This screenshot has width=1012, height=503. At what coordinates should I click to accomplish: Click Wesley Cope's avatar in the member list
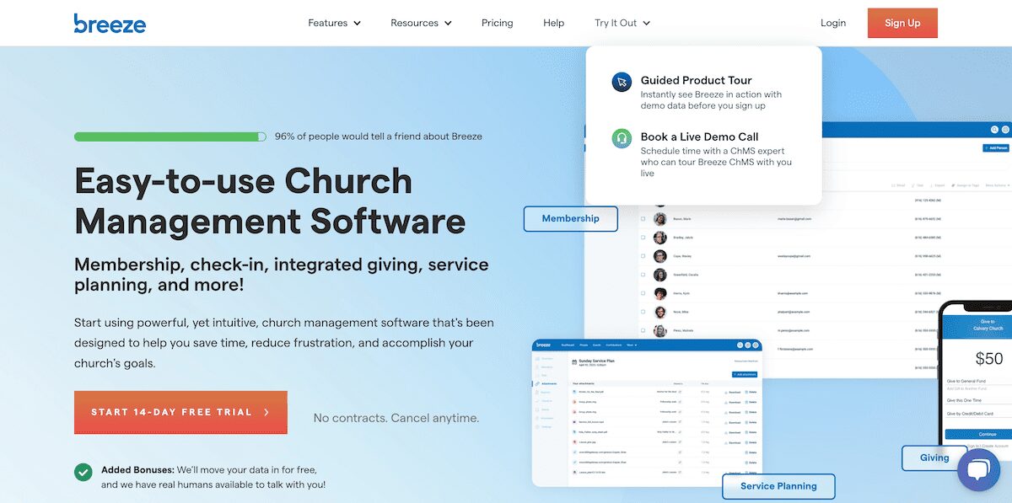pos(659,256)
